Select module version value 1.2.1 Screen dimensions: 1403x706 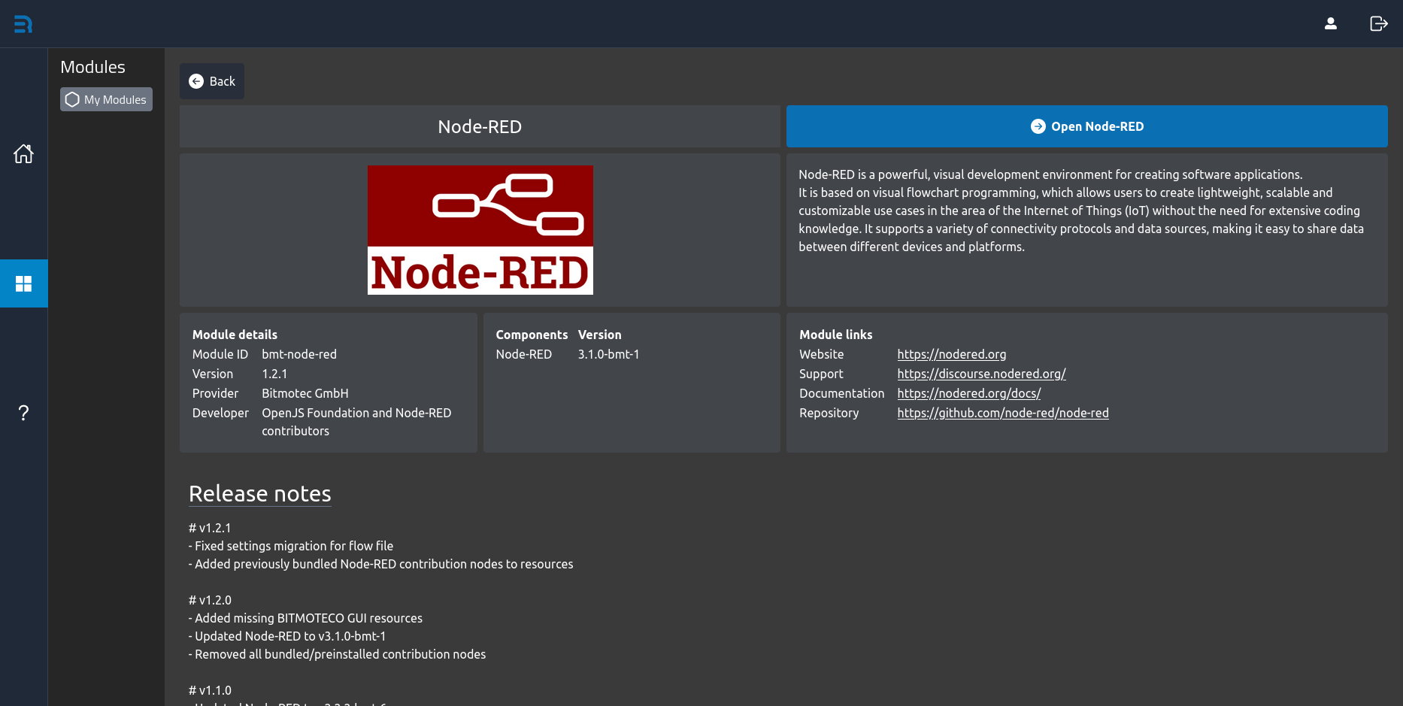tap(274, 374)
